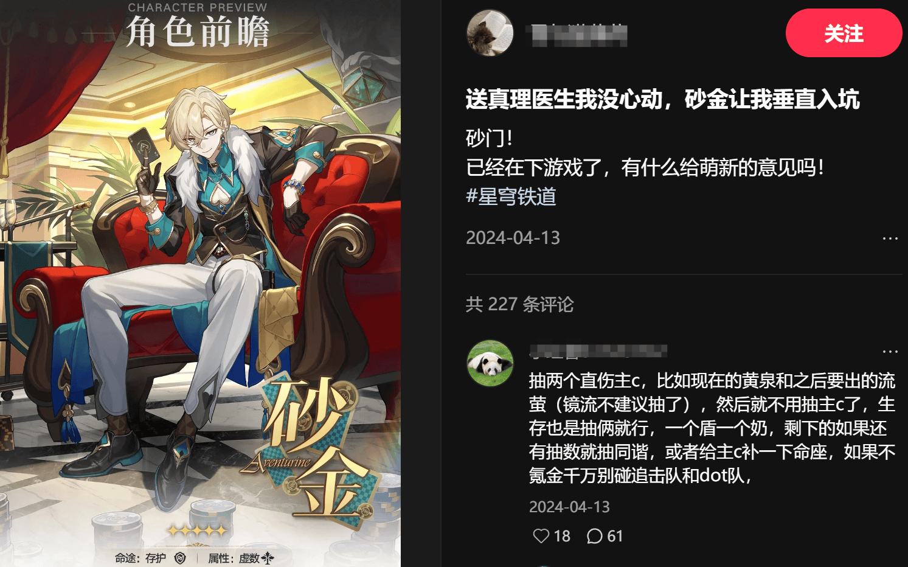Click the post date 2024-04-13
The height and width of the screenshot is (567, 908).
coord(513,238)
